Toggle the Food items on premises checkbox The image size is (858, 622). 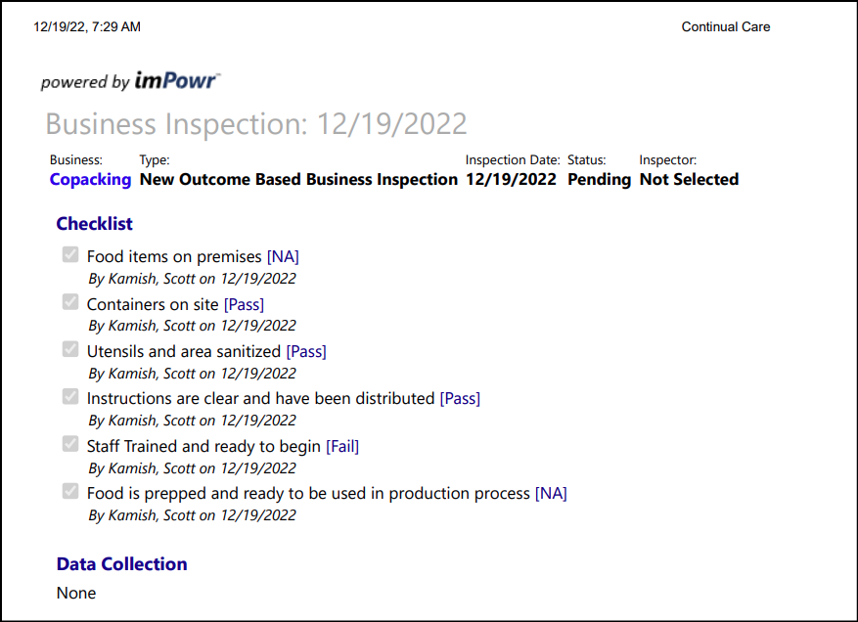tap(70, 254)
